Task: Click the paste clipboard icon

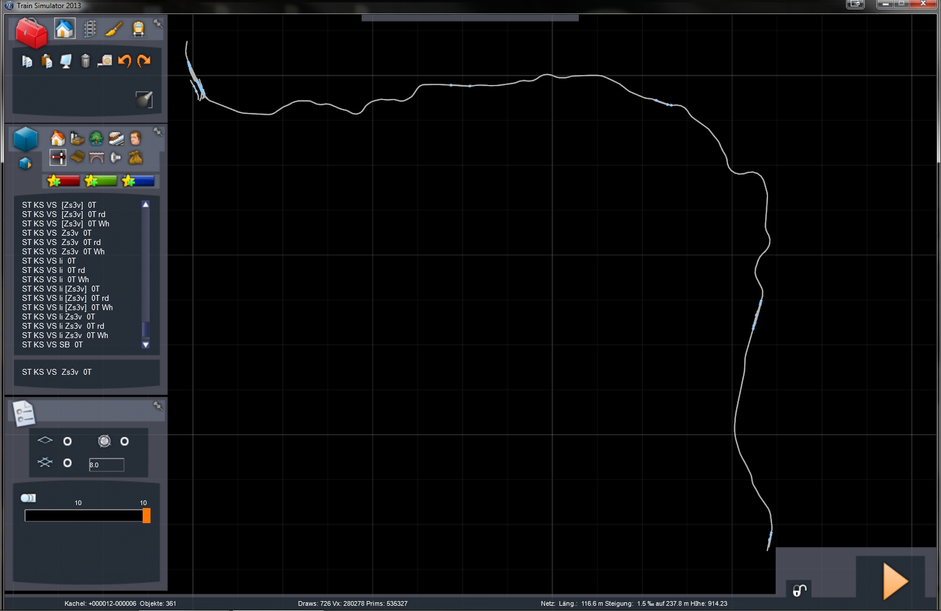Action: (47, 61)
